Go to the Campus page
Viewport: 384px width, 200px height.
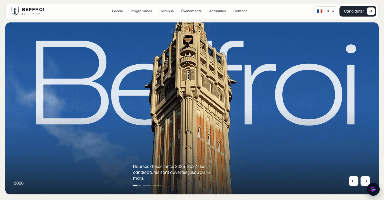click(x=166, y=11)
